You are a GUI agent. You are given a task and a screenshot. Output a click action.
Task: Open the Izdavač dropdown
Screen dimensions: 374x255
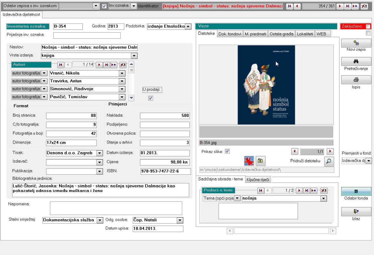click(100, 163)
